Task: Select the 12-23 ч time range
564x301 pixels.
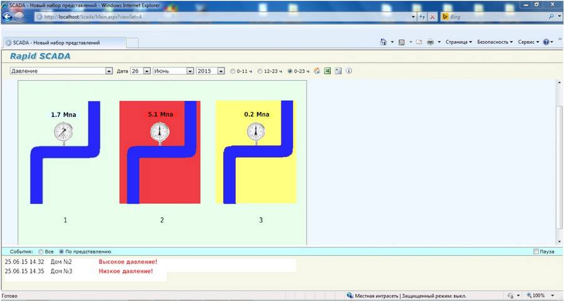Action: tap(260, 71)
